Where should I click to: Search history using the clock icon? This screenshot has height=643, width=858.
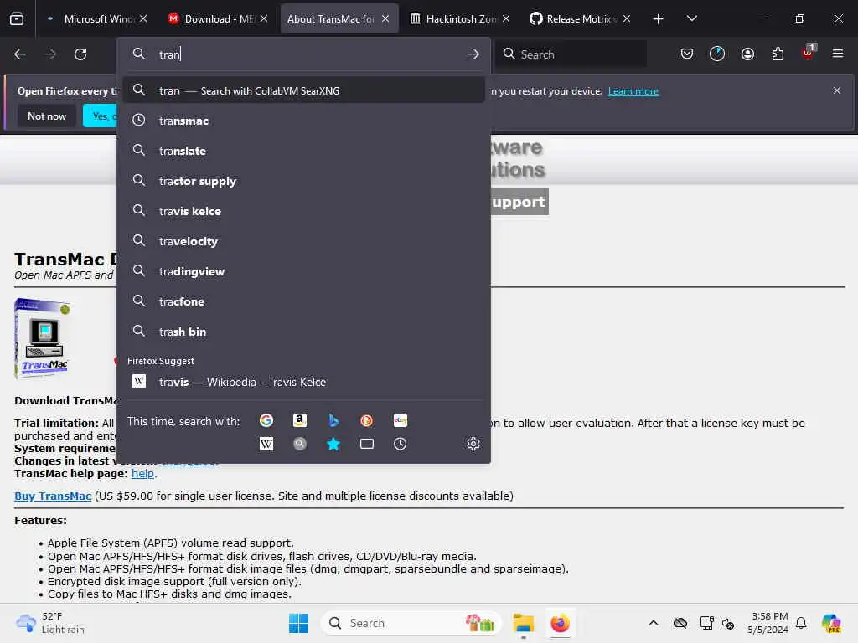pyautogui.click(x=400, y=444)
